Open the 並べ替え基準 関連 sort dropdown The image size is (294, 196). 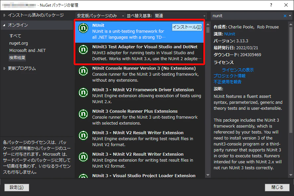tap(180, 16)
